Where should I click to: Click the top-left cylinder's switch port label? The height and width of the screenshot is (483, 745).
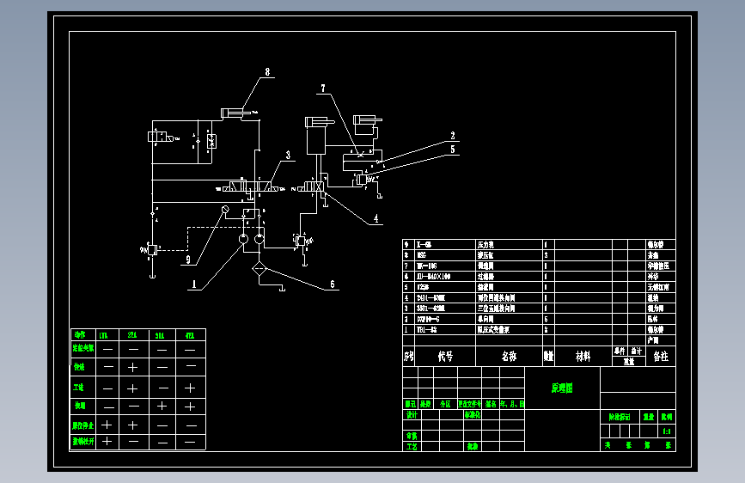tap(254, 113)
